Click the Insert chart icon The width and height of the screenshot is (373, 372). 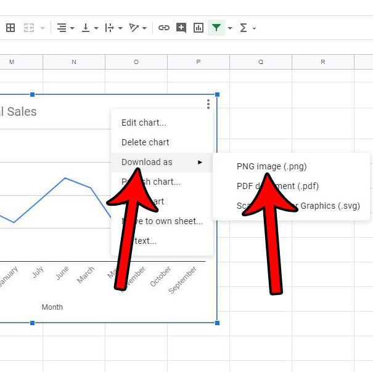(x=199, y=28)
